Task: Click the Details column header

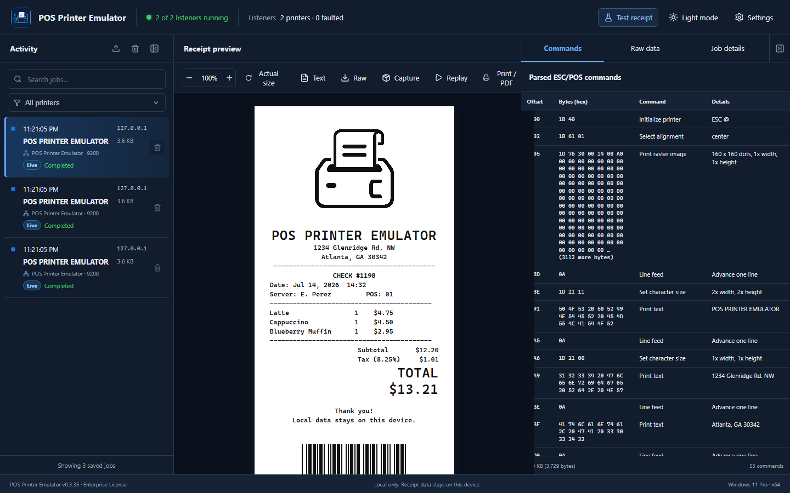Action: pyautogui.click(x=720, y=102)
